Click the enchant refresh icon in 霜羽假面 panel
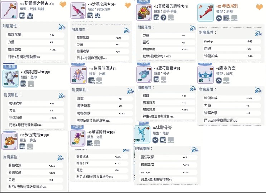The image size is (266, 193). point(258,90)
